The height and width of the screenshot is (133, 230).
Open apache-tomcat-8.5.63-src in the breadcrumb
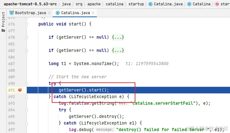point(30,4)
